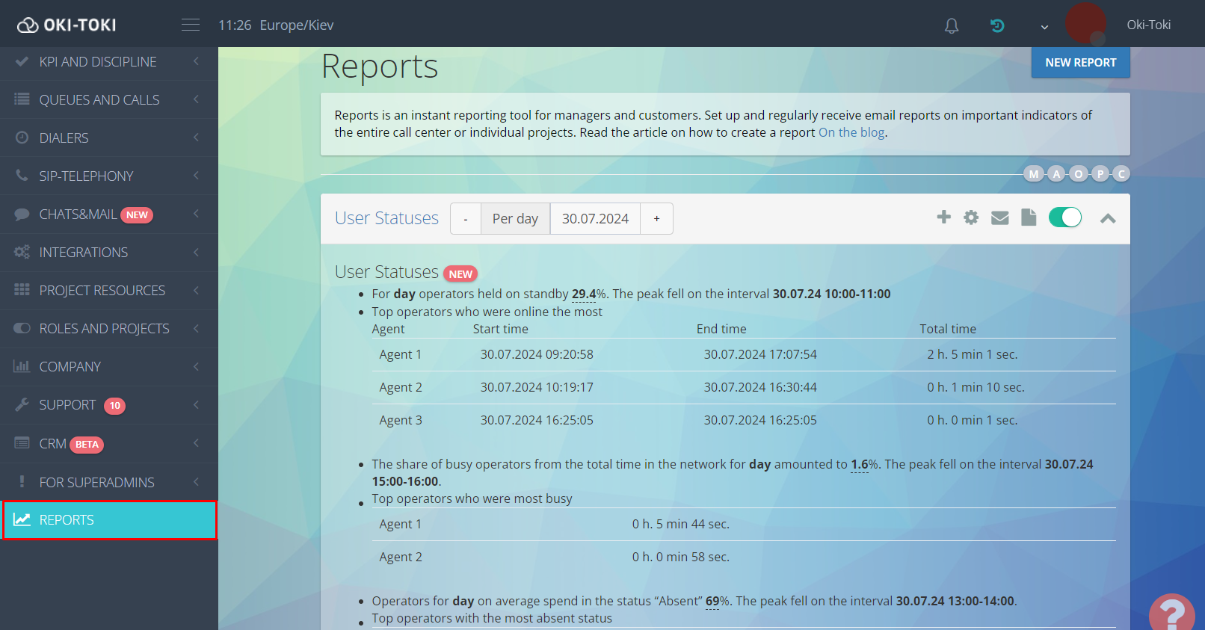Click the envelope email report icon

(999, 217)
